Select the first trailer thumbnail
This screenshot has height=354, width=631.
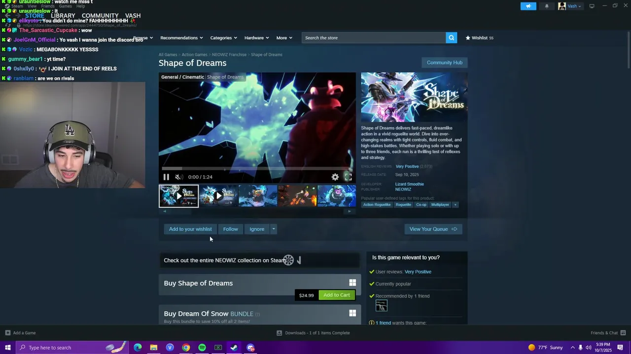tap(178, 196)
